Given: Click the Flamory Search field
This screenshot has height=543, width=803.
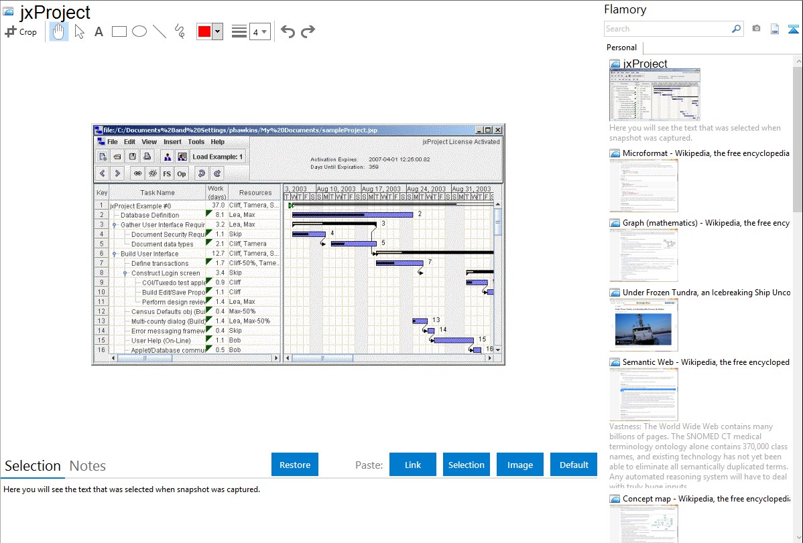Looking at the screenshot, I should tap(667, 29).
